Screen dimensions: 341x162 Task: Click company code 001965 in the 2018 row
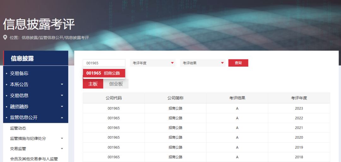point(114,157)
